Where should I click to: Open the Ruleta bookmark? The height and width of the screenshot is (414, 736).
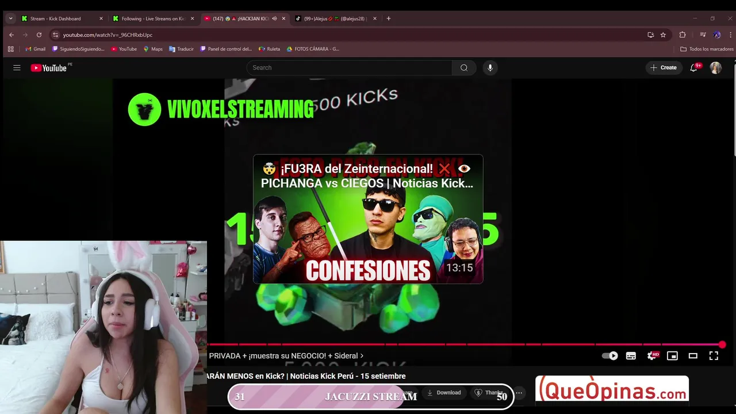click(269, 49)
